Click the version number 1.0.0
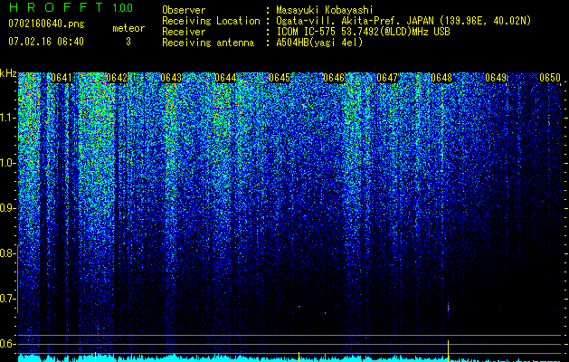Screen dimensions: 569x362 (122, 7)
